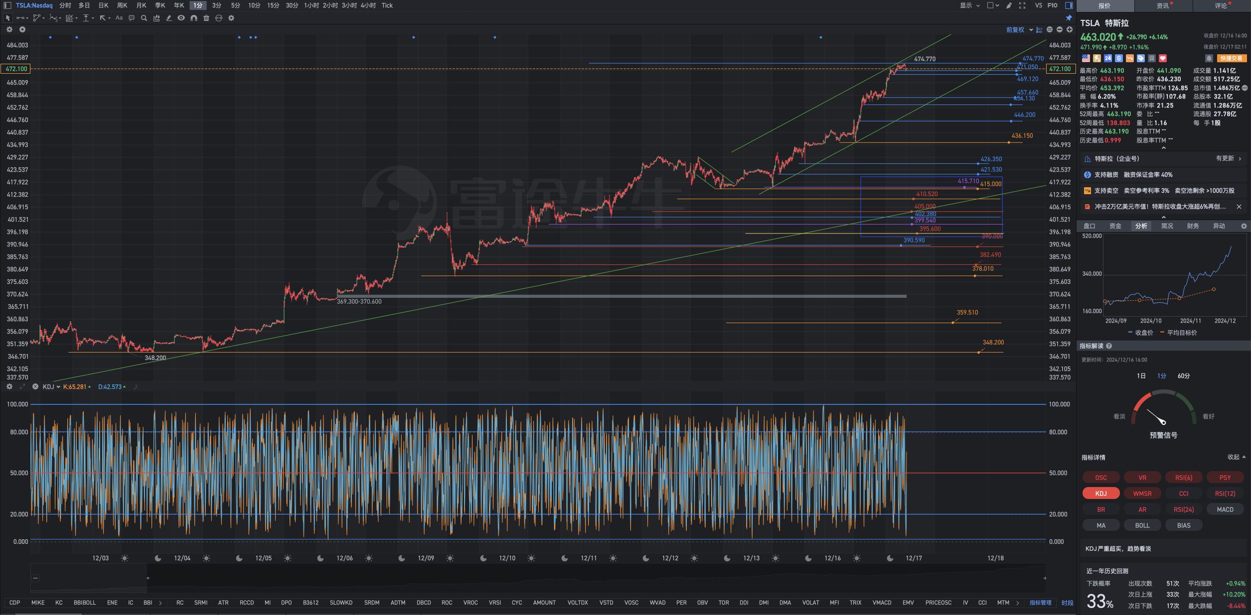Collapse main chart with up-arrow circle icon
This screenshot has height=615, width=1251.
tap(22, 29)
